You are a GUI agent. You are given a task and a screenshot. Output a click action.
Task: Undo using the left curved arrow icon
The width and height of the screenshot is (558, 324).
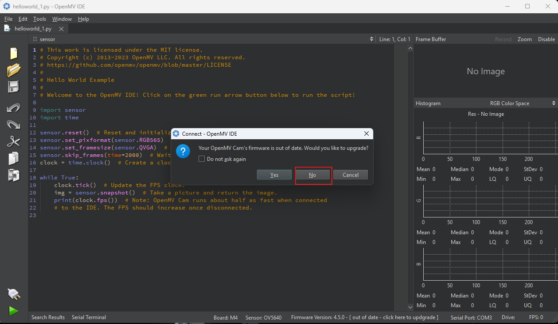[14, 108]
